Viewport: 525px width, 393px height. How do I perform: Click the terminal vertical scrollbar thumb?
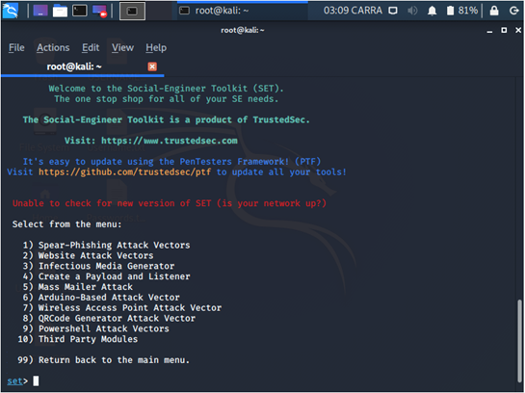[519, 340]
